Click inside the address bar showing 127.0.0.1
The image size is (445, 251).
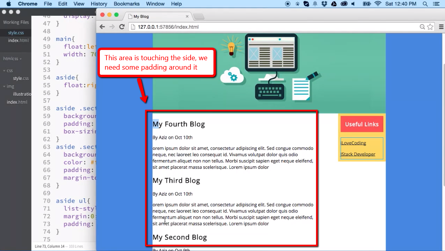[x=197, y=27]
